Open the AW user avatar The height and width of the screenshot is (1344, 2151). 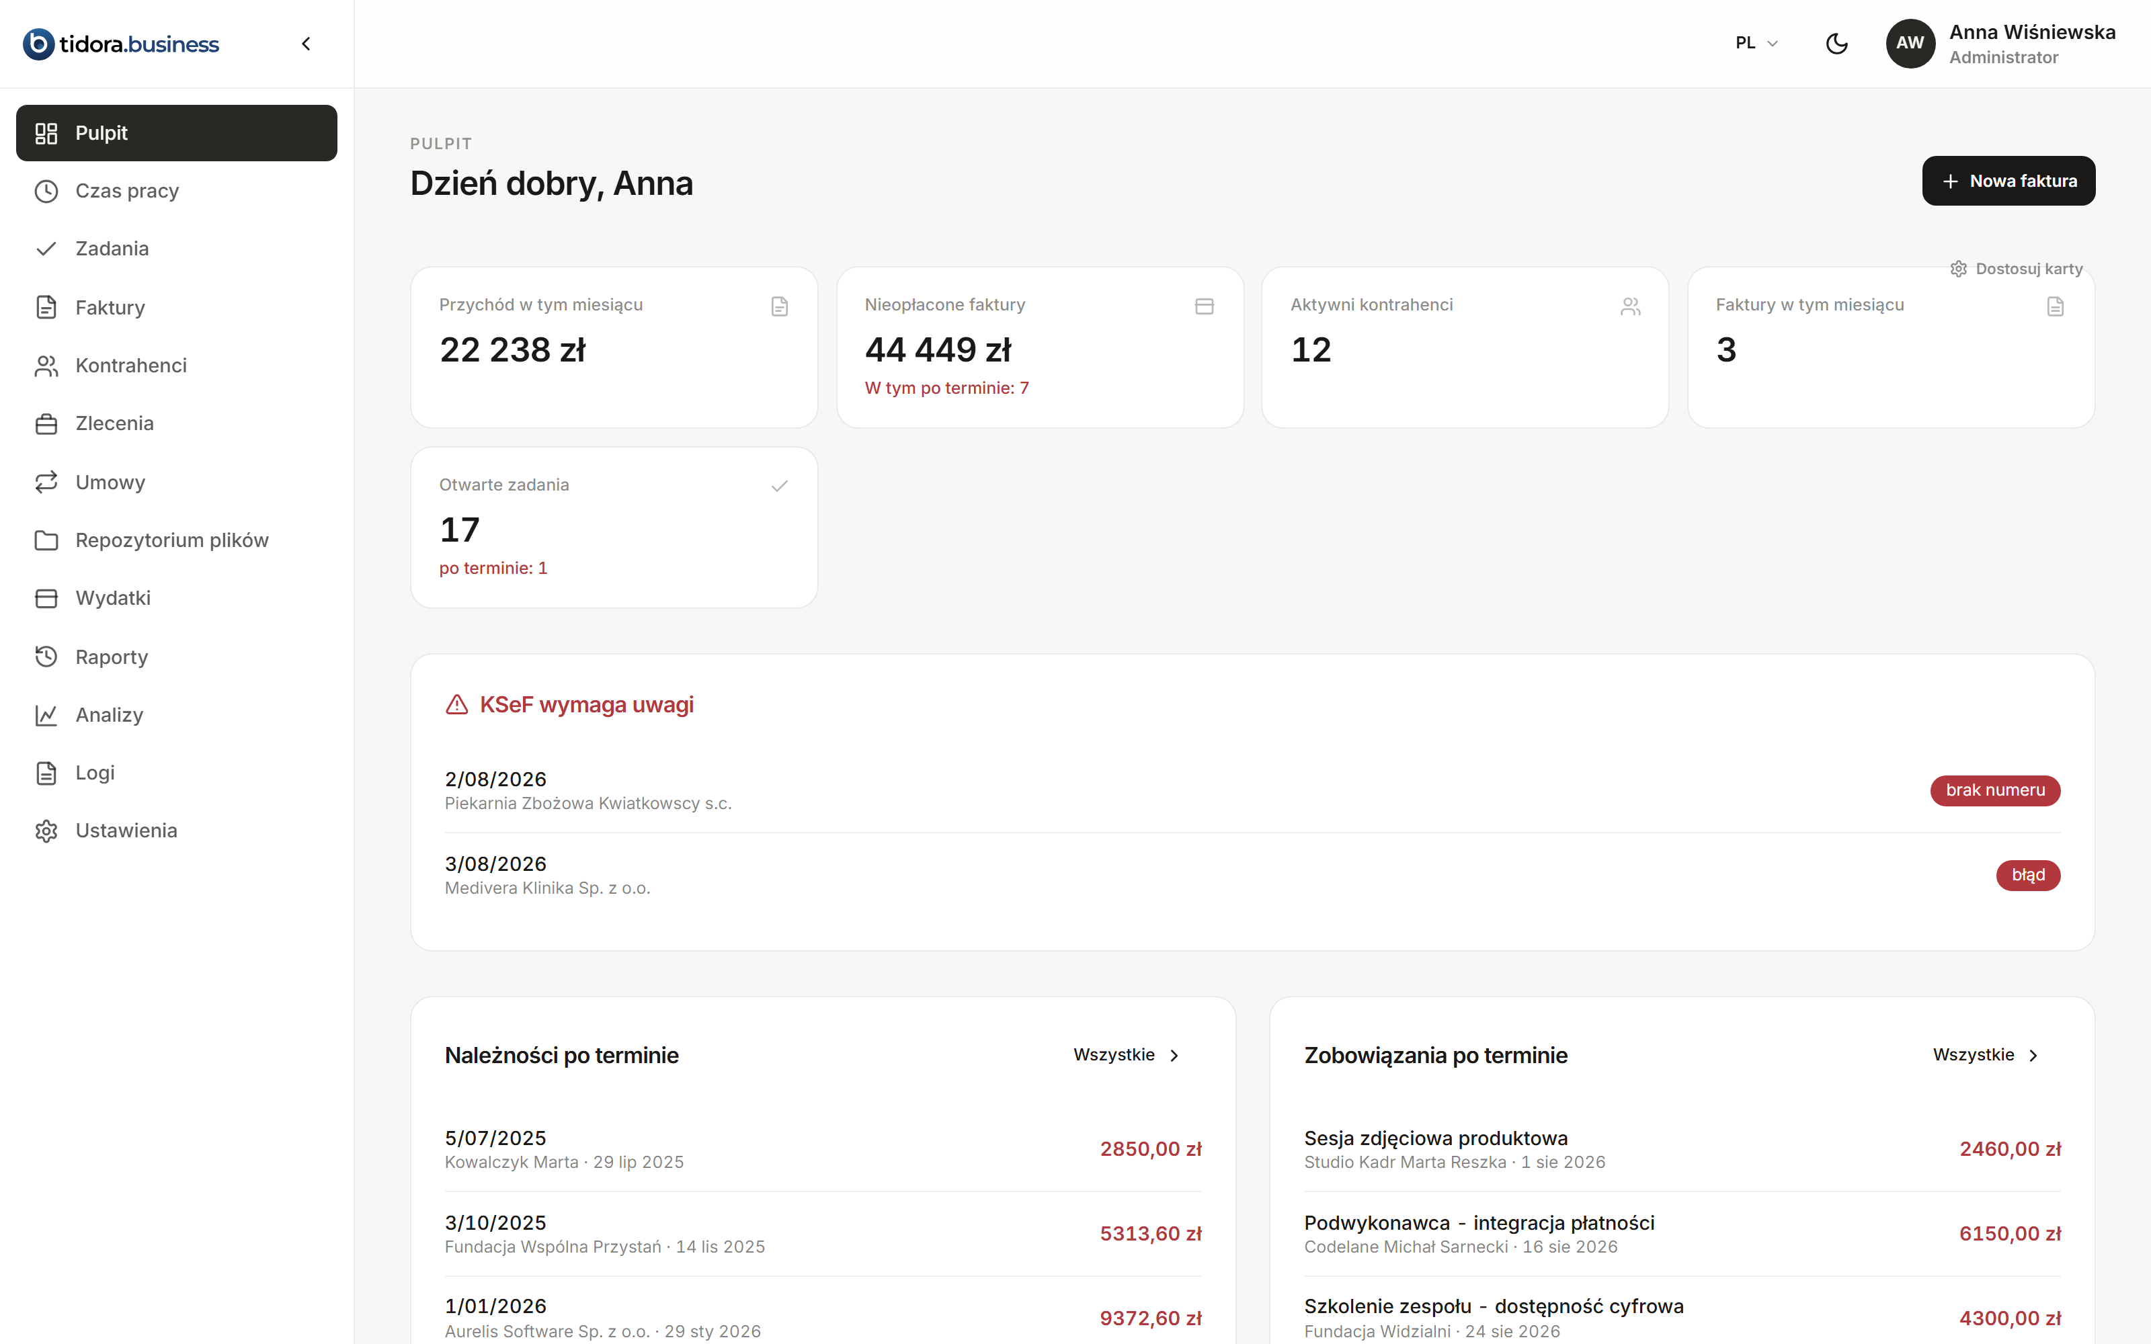coord(1910,42)
